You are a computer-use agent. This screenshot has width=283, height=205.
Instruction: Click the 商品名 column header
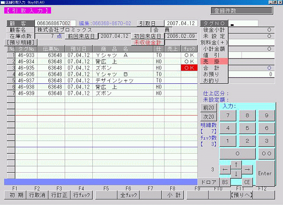point(123,49)
